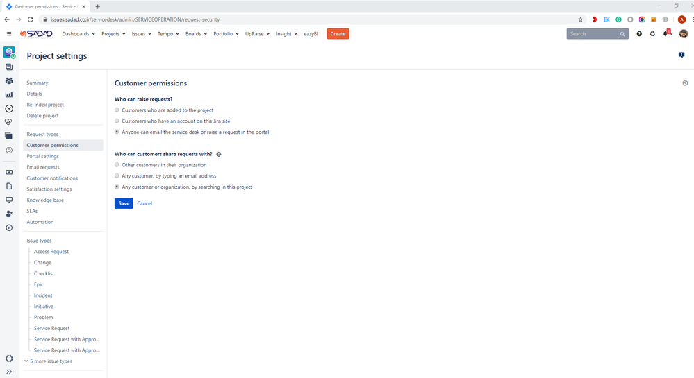
Task: Open Delete project link
Action: click(42, 116)
